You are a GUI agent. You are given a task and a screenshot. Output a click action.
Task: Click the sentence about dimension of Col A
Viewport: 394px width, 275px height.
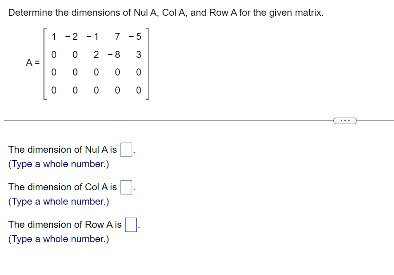coord(62,187)
